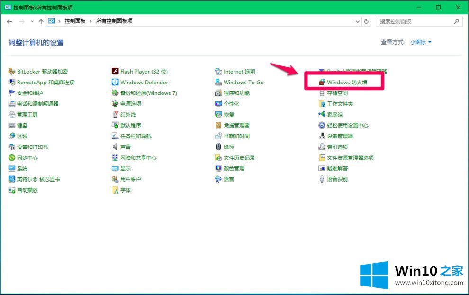The width and height of the screenshot is (469, 295).
Task: Open 备份和还原(Windows 7) icon
Action: coord(115,93)
